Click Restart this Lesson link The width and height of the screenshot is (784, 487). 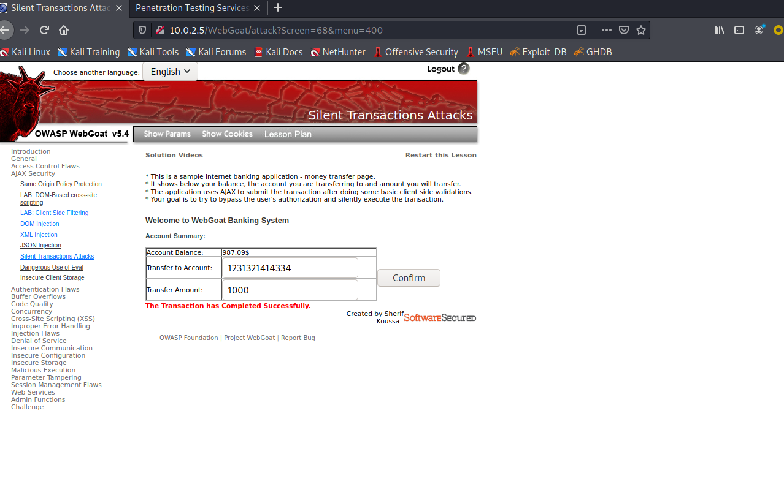(x=441, y=155)
